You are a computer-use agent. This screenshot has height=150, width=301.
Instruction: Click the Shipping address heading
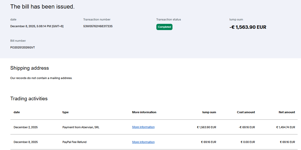pos(29,68)
